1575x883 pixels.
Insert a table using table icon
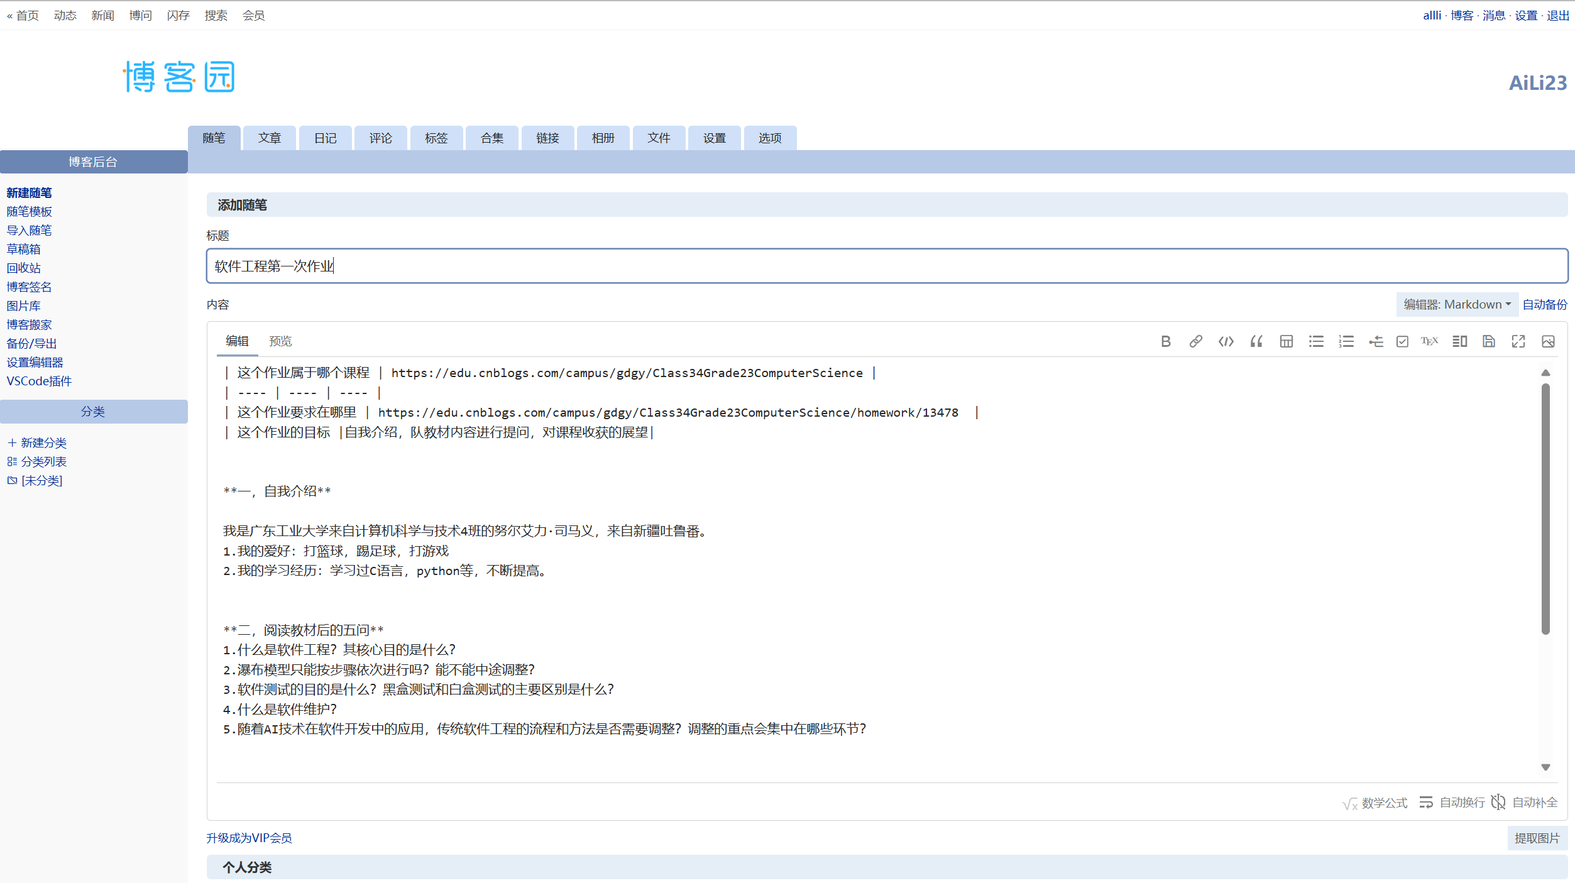(x=1286, y=341)
